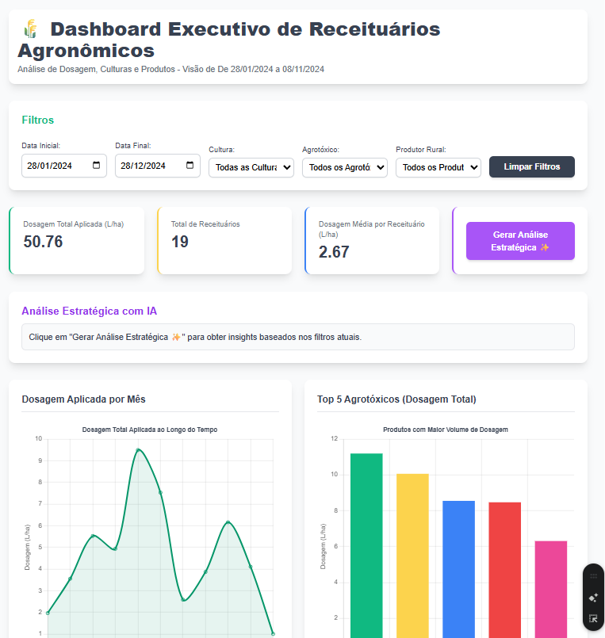The height and width of the screenshot is (638, 605).
Task: Click Gerar Análise Estratégica button
Action: click(519, 241)
